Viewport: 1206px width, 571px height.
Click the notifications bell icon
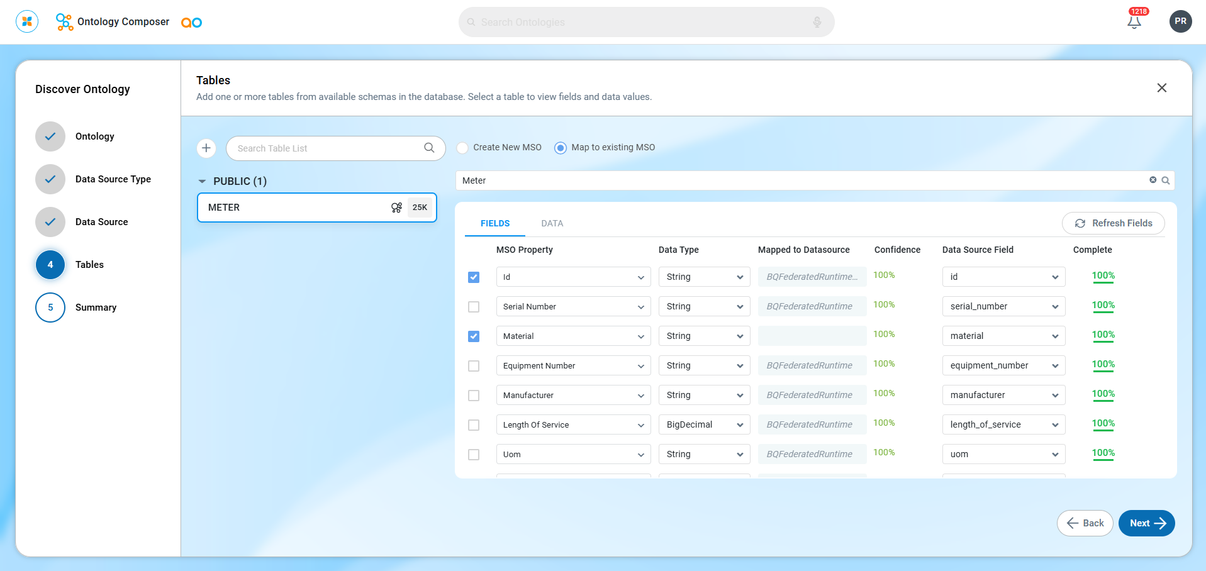pyautogui.click(x=1134, y=22)
